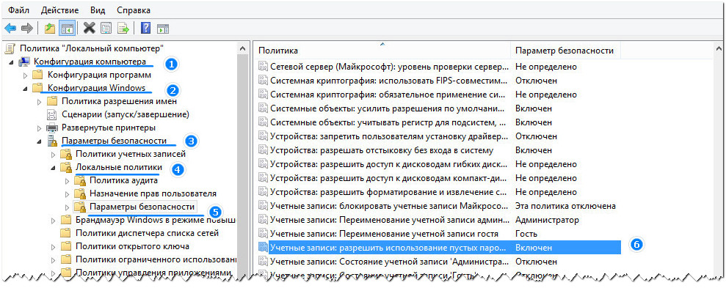726x288 pixels.
Task: Select policy Устройства: разрешать отстыковку без входа
Action: [382, 150]
